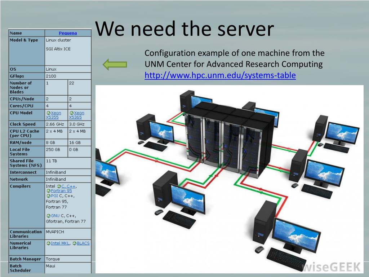369x277 pixels.
Task: Select the slide title We need the server
Action: (x=184, y=29)
